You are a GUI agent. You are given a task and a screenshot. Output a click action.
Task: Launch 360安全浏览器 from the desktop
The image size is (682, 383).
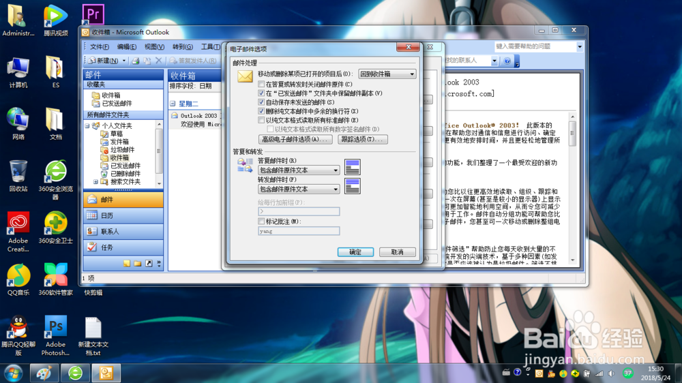click(56, 180)
